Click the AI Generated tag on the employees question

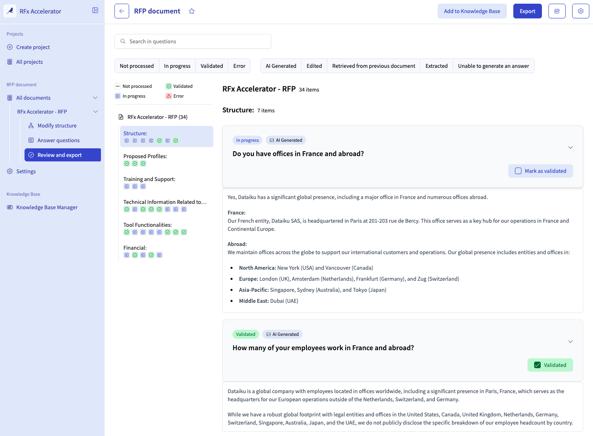(x=282, y=334)
